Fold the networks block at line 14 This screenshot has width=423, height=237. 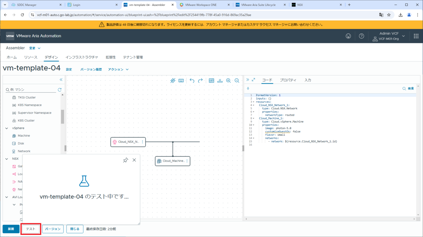point(253,138)
